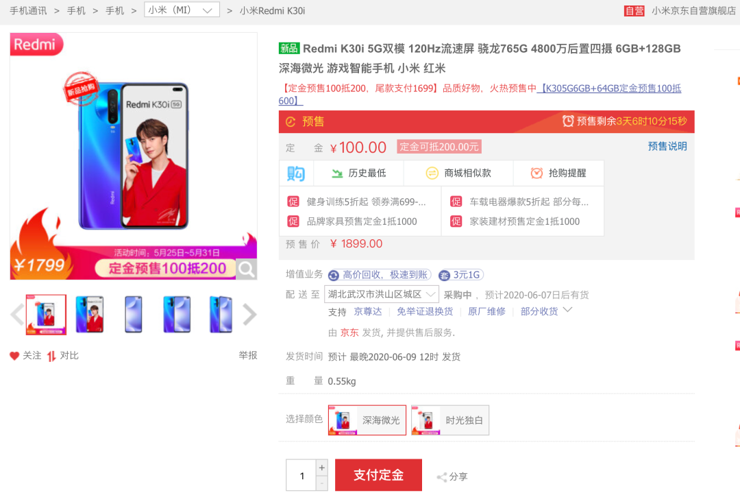Select the first red-bordered product thumbnail
This screenshot has width=740, height=495.
[46, 315]
